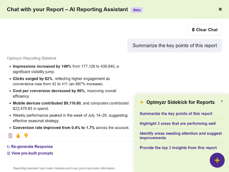The image size is (229, 172).
Task: Click the user message bubble 'Summarize the key points'
Action: point(175,45)
